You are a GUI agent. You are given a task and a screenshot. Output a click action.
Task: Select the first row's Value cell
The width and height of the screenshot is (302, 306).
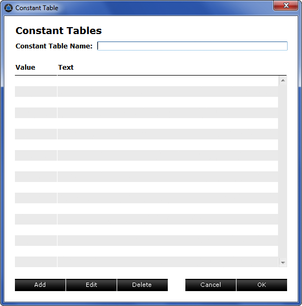(x=36, y=81)
